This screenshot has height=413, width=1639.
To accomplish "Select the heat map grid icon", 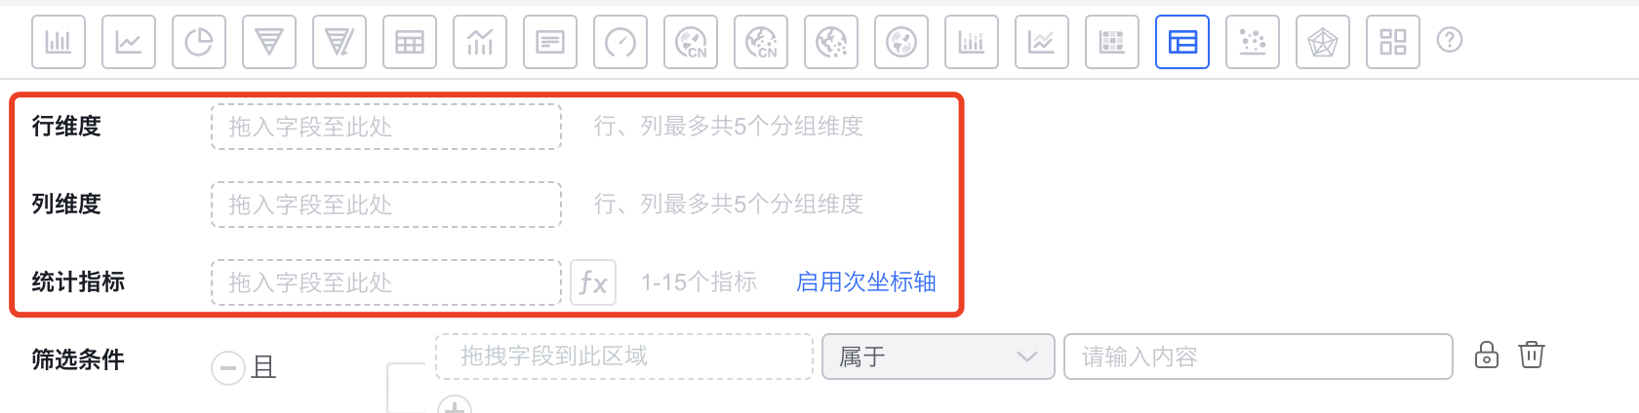I will click(x=1112, y=42).
